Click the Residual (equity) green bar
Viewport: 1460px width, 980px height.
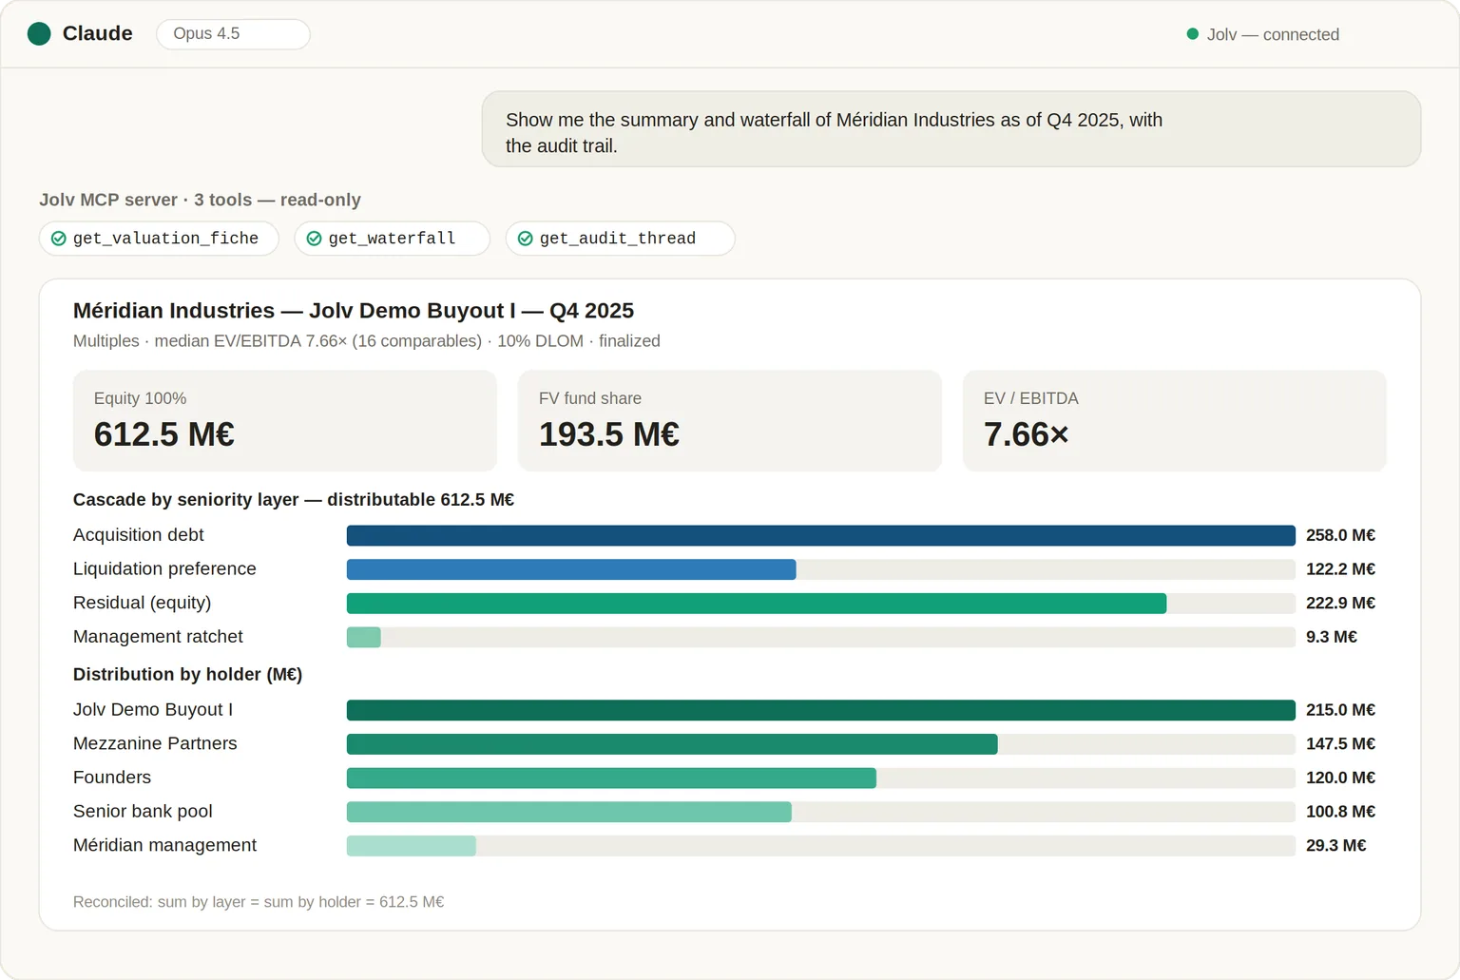[x=757, y=604]
